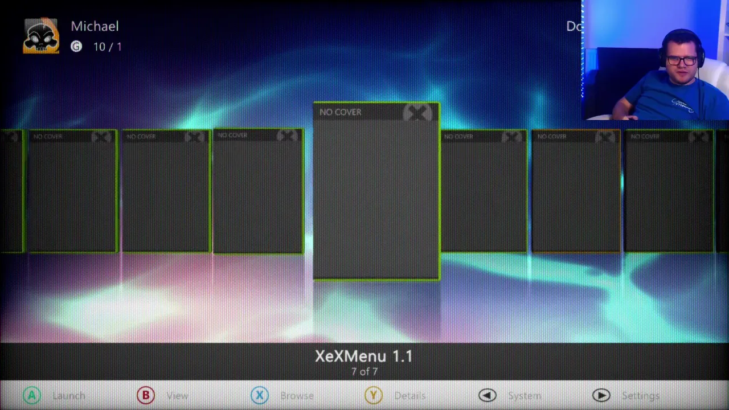This screenshot has height=410, width=729.
Task: Click the green A Launch button icon
Action: [x=32, y=395]
